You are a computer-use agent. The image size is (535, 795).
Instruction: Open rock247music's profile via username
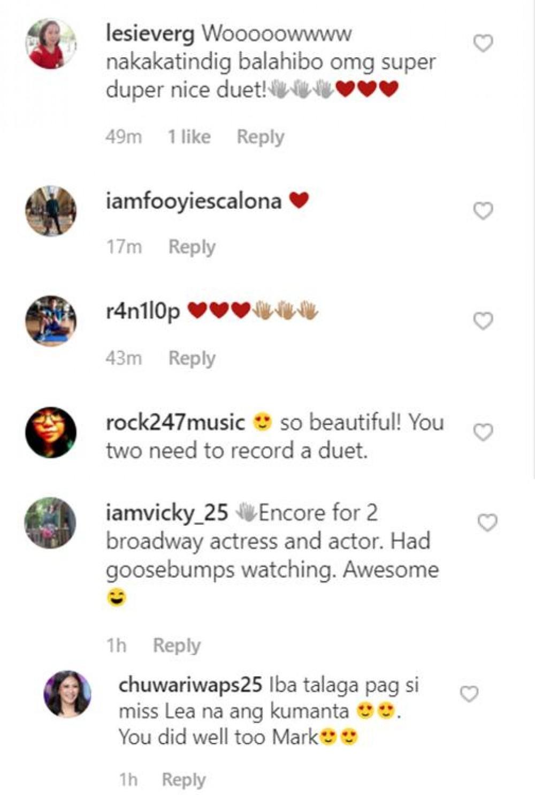(175, 423)
